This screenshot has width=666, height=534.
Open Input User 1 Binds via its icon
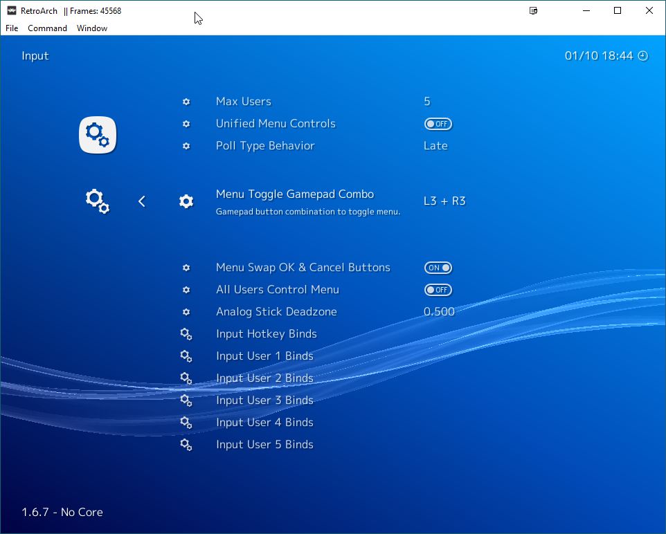pos(186,356)
